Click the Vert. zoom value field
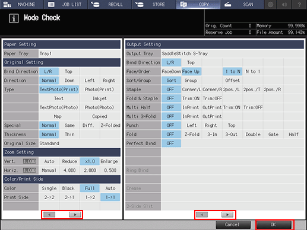Screen dimensions: 307x230 [x=30, y=161]
